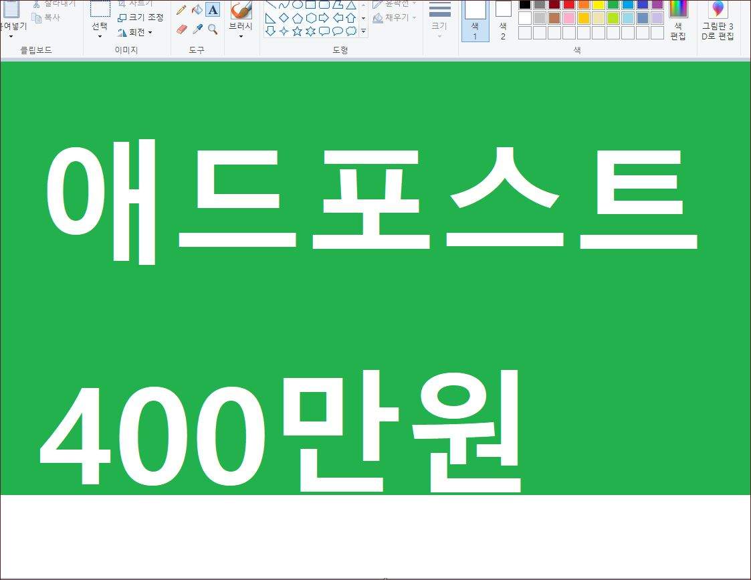Screen dimensions: 751x580
Task: Click the rectangular Select tool icon
Action: pyautogui.click(x=100, y=9)
